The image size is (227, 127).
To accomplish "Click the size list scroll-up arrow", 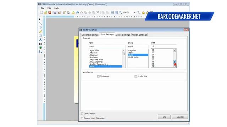I will click(175, 50).
